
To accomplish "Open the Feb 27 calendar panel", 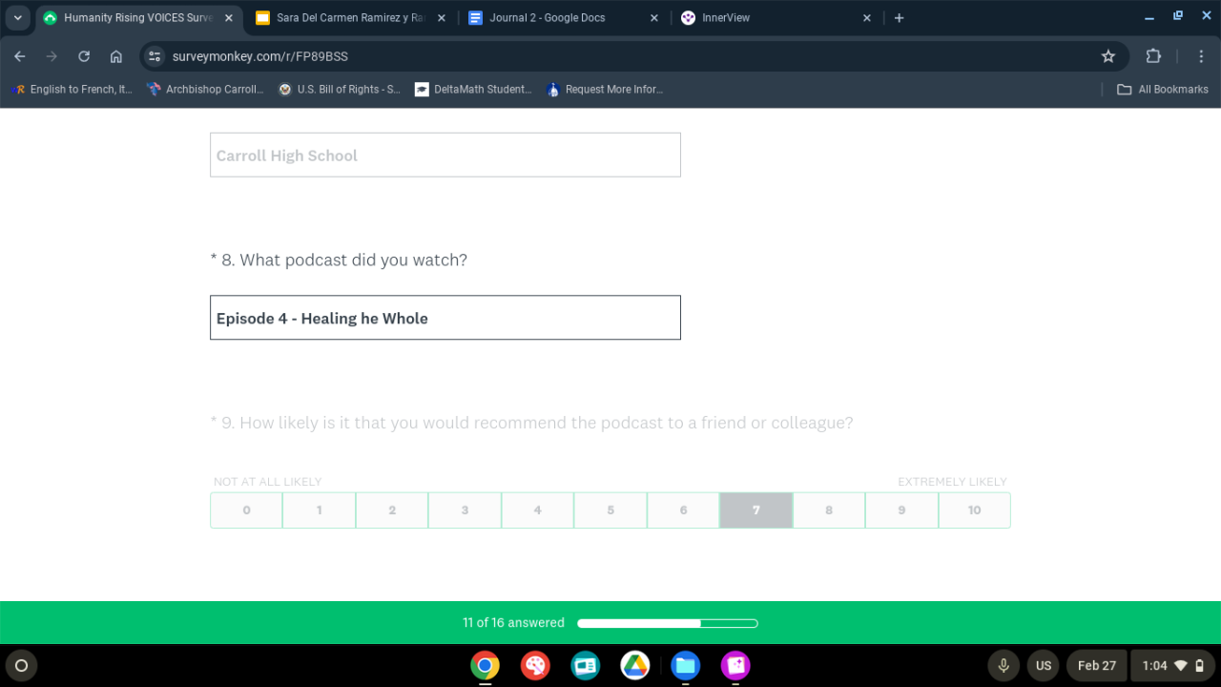I will click(x=1097, y=665).
